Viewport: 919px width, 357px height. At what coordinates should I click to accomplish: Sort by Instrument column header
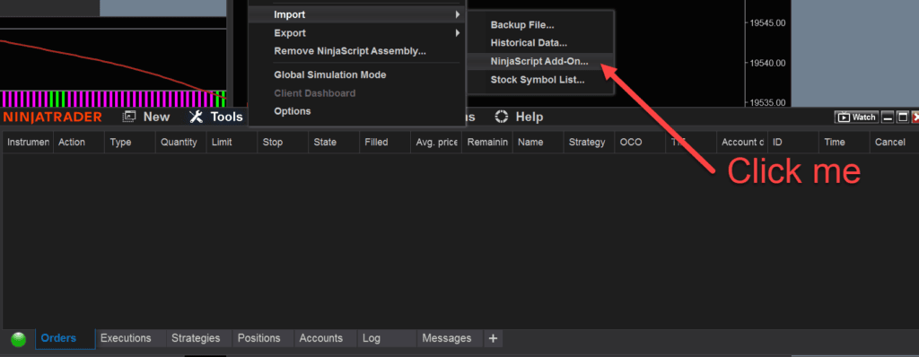28,143
